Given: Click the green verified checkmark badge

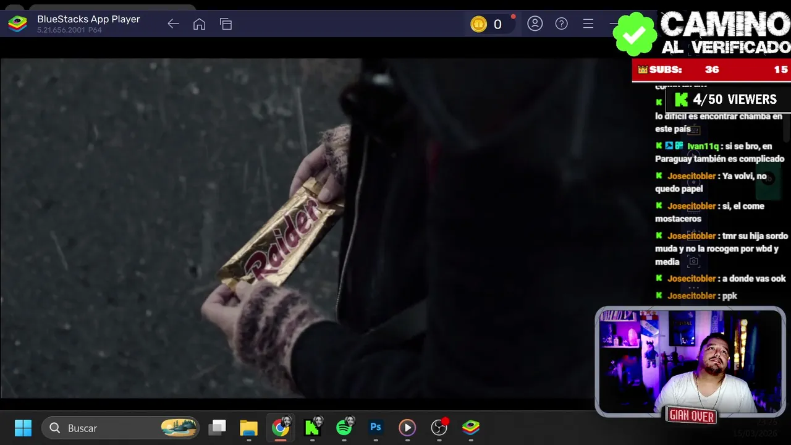Looking at the screenshot, I should pyautogui.click(x=635, y=35).
